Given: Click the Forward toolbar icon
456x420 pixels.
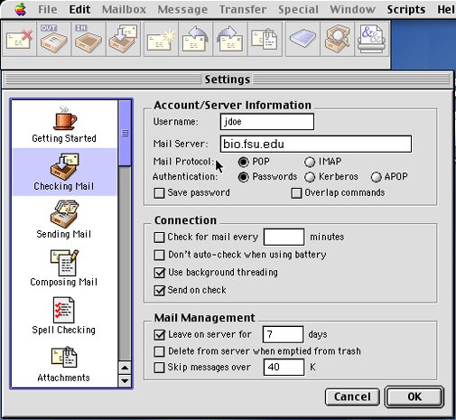Looking at the screenshot, I should click(x=230, y=39).
